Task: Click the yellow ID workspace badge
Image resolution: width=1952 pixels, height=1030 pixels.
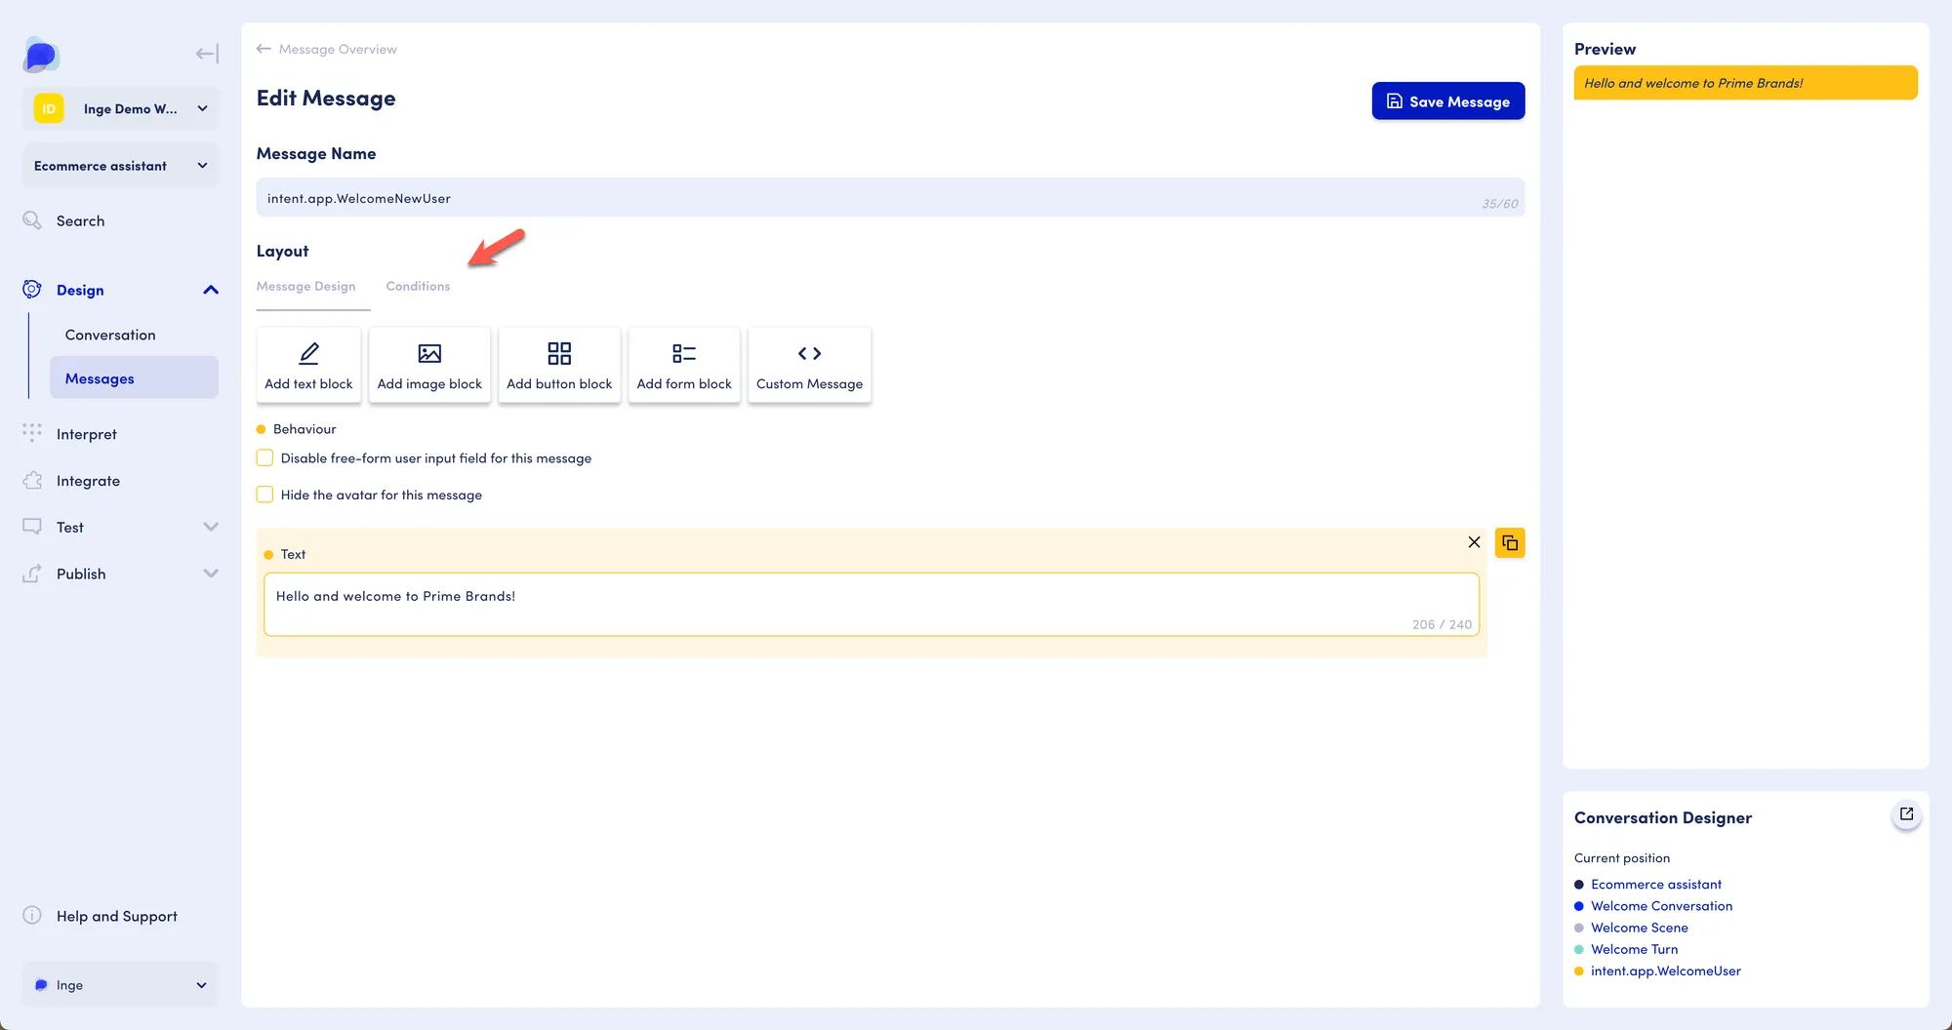Action: tap(49, 108)
